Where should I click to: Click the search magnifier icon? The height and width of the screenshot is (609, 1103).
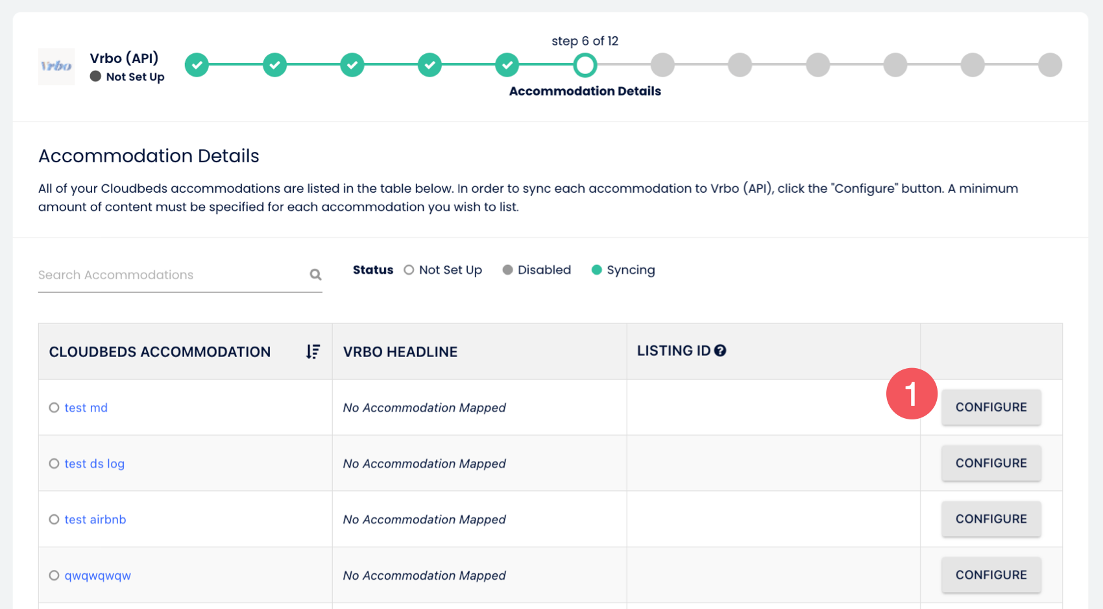click(x=315, y=275)
